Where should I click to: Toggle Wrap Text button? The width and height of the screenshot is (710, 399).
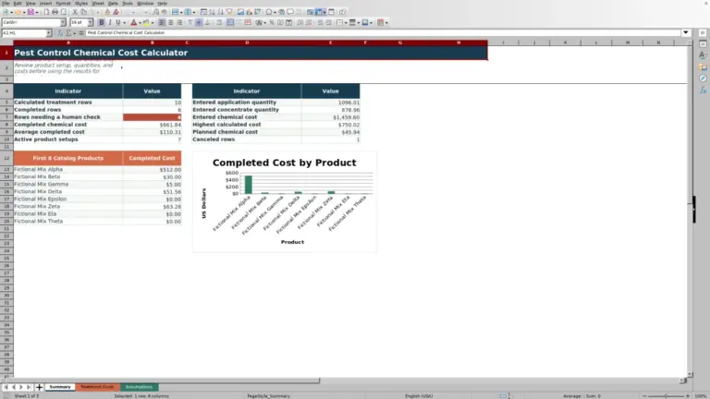click(x=219, y=22)
